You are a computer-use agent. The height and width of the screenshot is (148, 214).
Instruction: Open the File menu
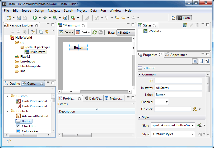pyautogui.click(x=6, y=11)
